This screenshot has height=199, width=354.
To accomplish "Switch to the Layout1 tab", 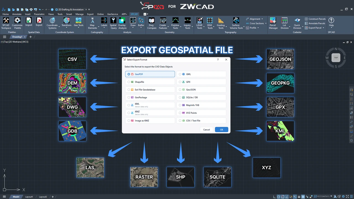I will pyautogui.click(x=29, y=197).
